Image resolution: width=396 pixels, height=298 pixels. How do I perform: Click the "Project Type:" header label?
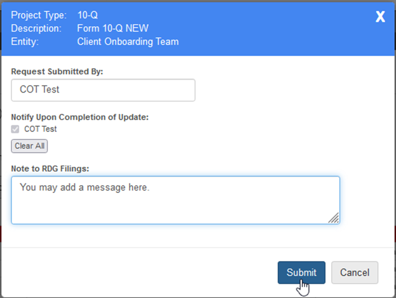click(x=39, y=15)
